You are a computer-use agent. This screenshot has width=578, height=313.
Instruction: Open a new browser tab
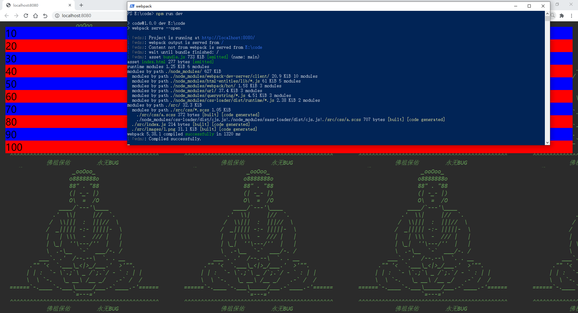(x=81, y=5)
